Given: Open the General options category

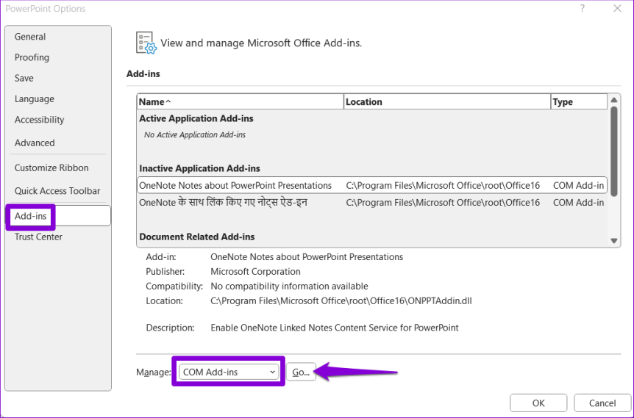Looking at the screenshot, I should pos(30,37).
